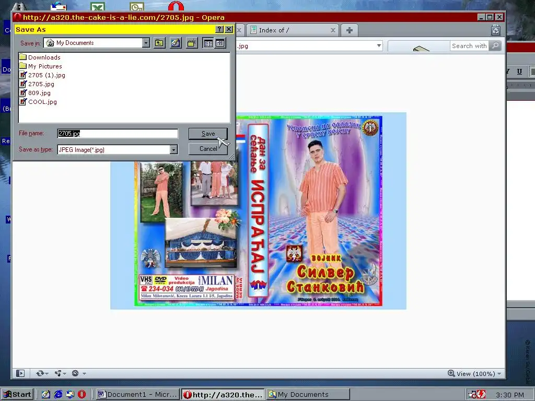Click the search magnifier button

click(495, 46)
